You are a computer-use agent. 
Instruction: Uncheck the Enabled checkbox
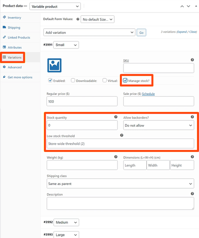pos(50,80)
